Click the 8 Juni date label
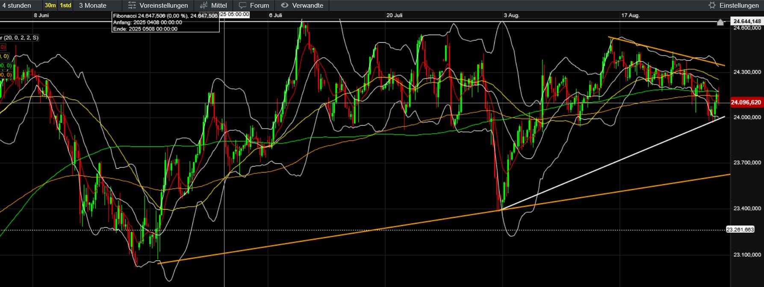Viewport: 764px width, 287px height. (41, 15)
